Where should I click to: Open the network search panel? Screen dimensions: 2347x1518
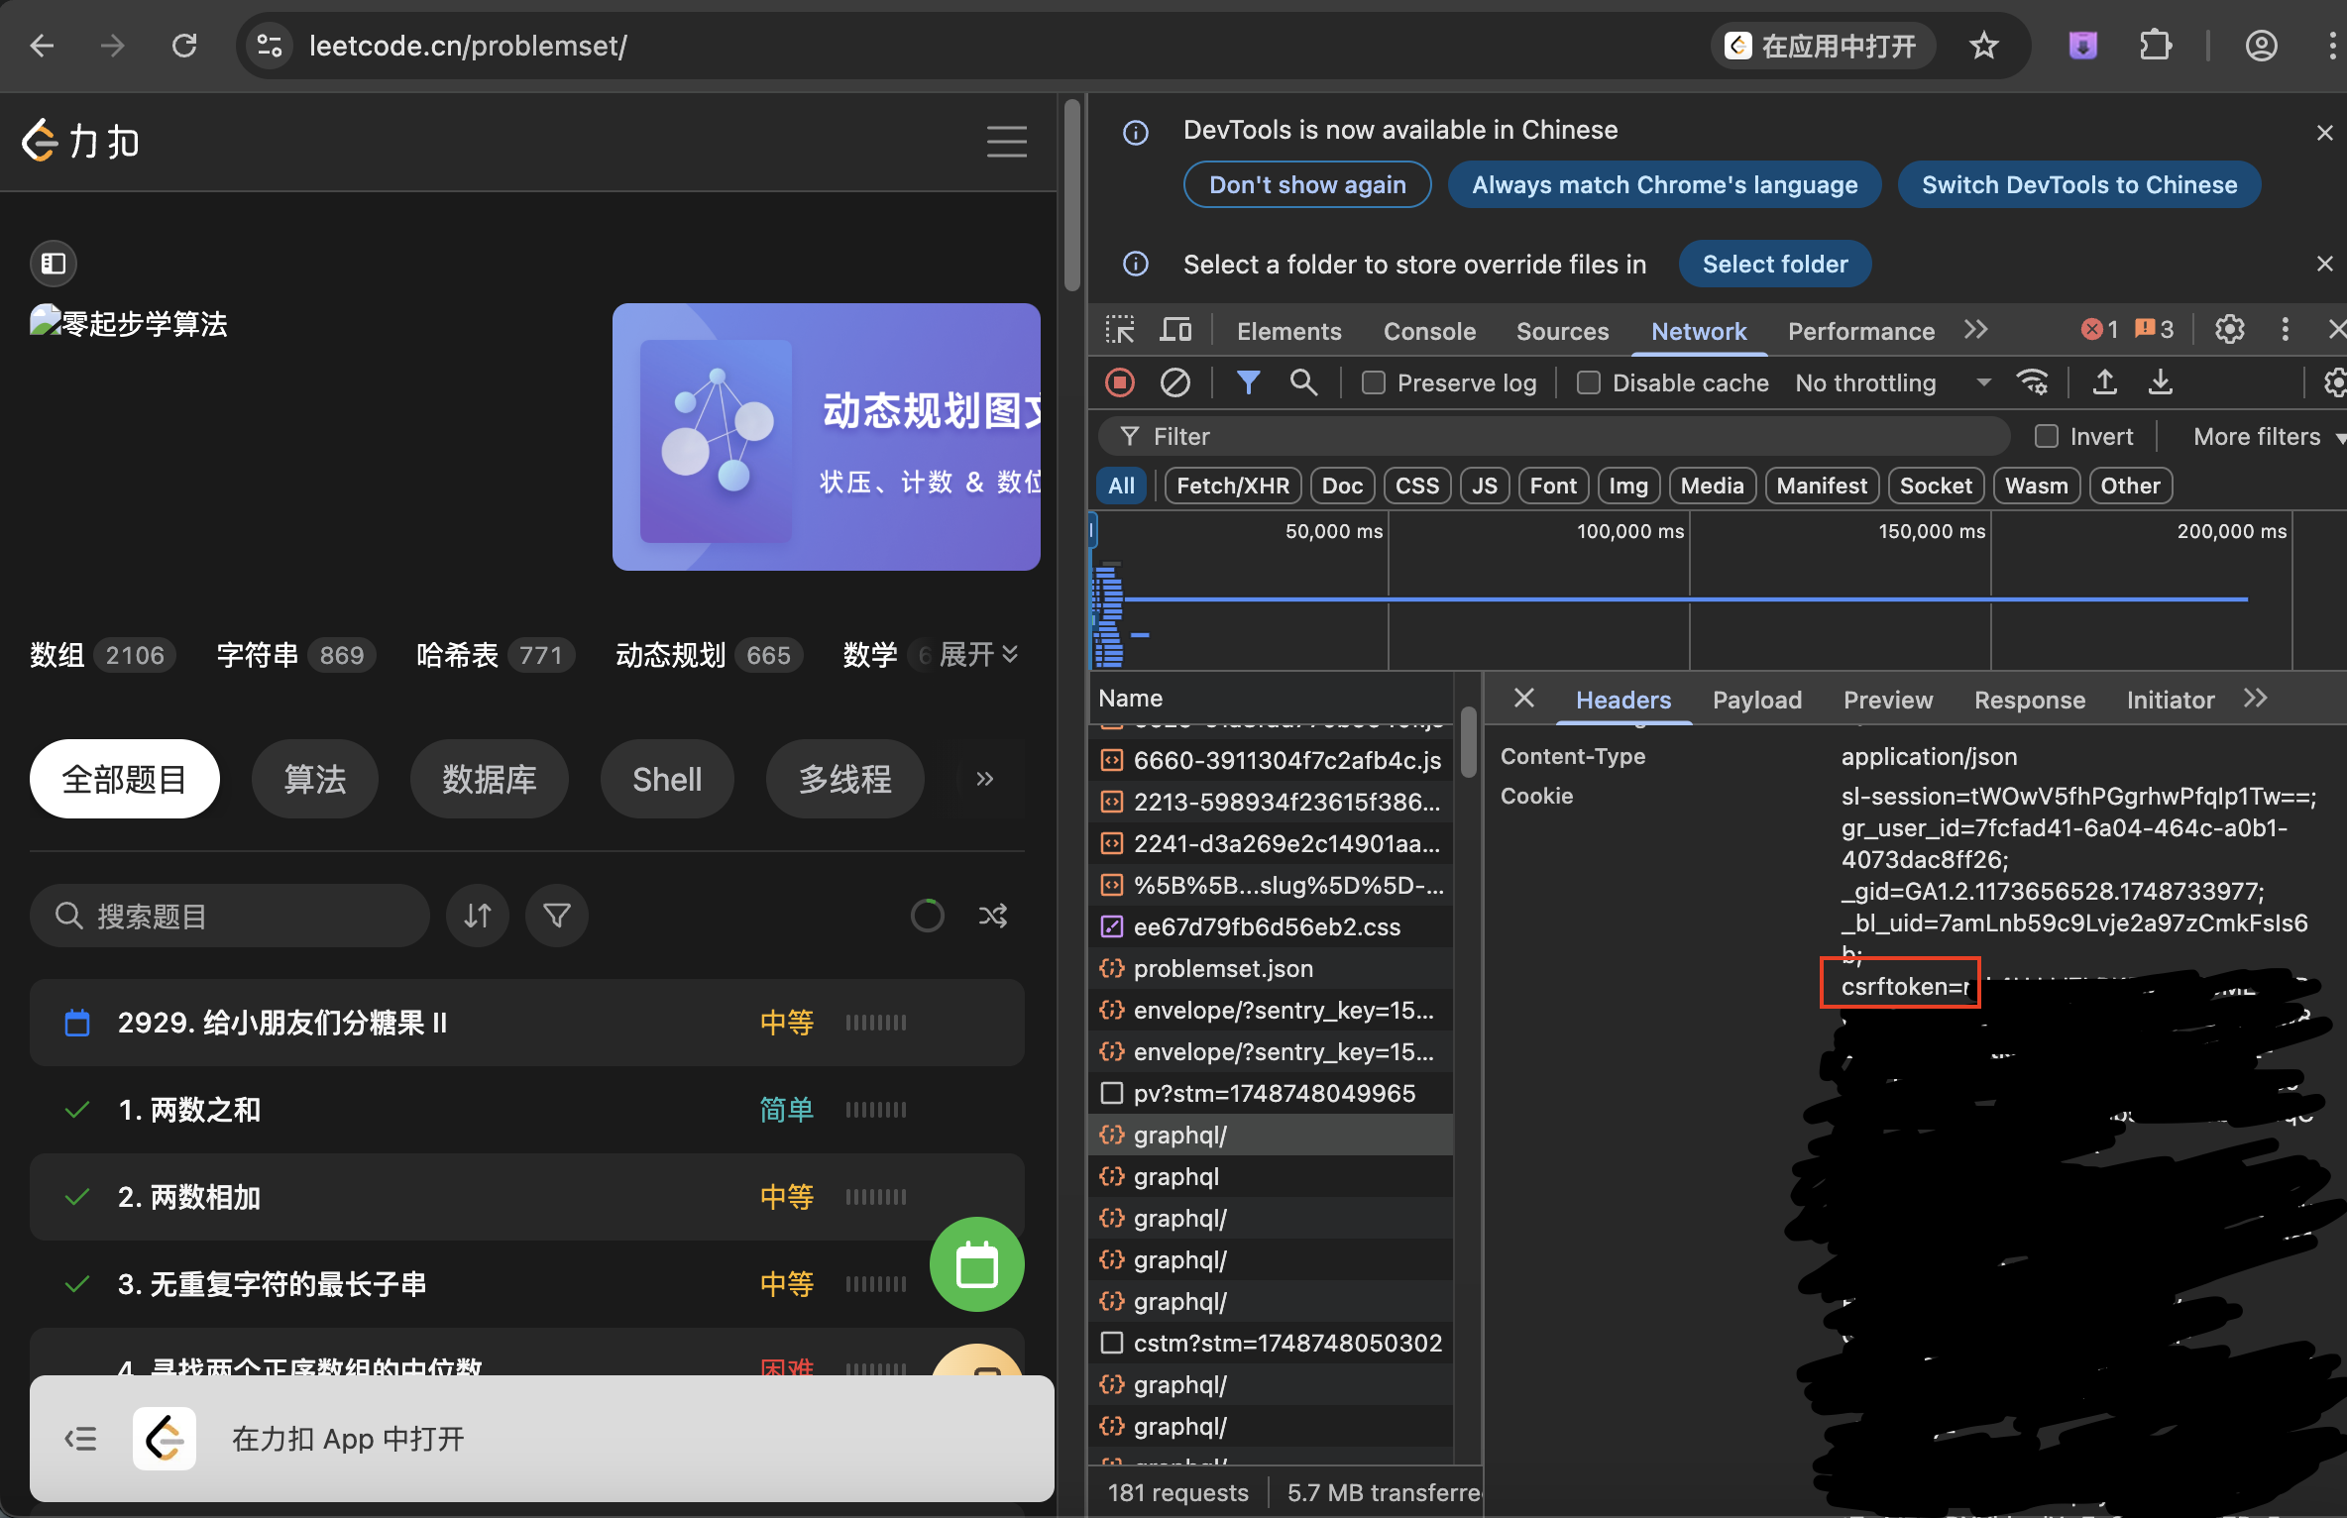click(1303, 382)
